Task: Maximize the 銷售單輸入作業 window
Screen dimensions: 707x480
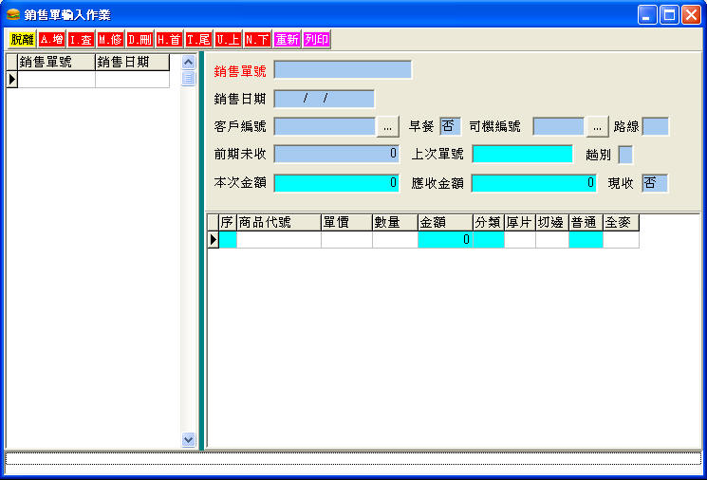Action: [x=669, y=15]
